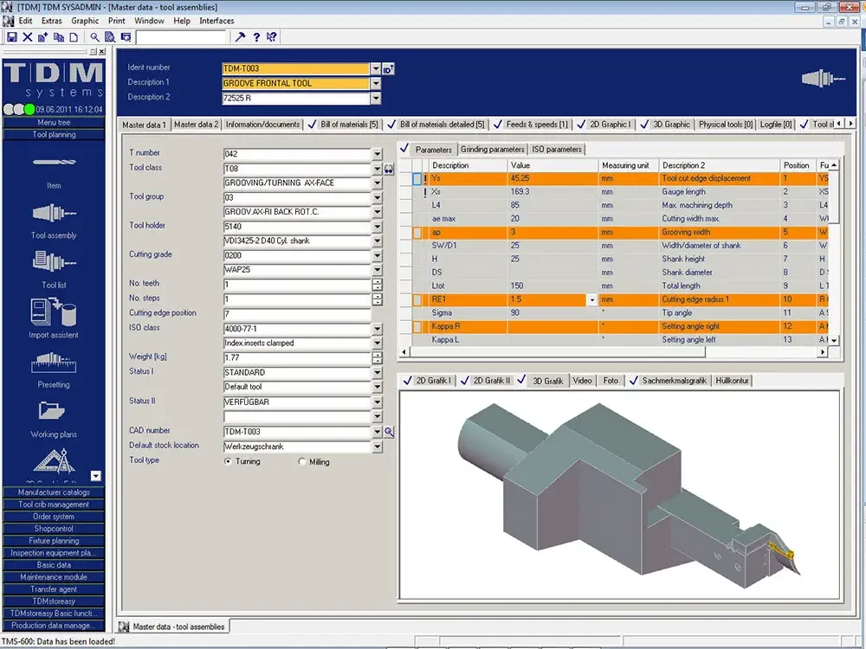
Task: Switch to the 2D Grafik II tab
Action: click(x=486, y=381)
